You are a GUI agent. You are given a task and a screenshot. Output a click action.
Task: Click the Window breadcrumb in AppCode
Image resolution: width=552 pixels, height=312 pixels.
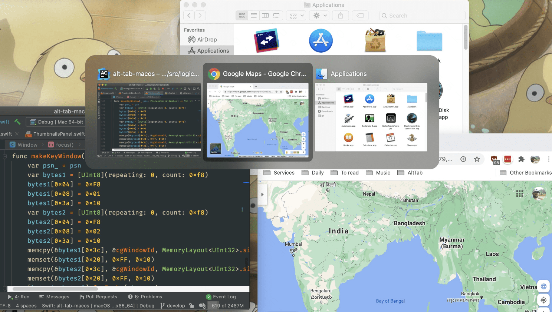[23, 145]
